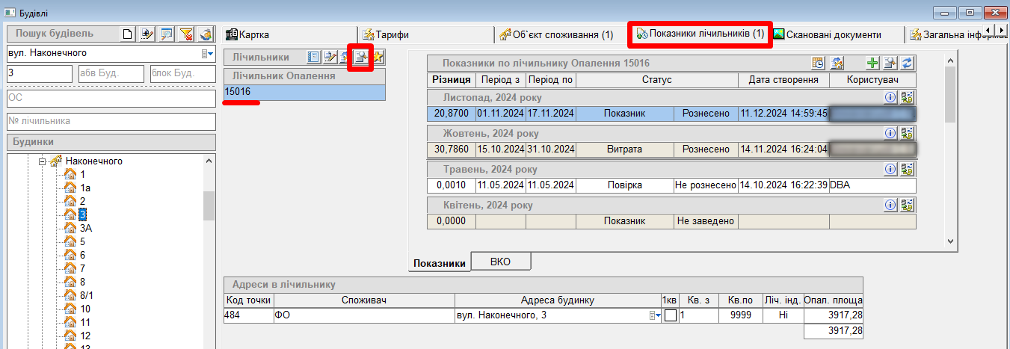1010x349 pixels.
Task: Click the gold star icon in meters toolbar
Action: [x=378, y=57]
